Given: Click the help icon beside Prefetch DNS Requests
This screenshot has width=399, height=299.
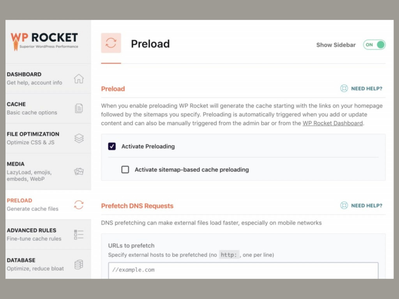Looking at the screenshot, I should point(344,205).
